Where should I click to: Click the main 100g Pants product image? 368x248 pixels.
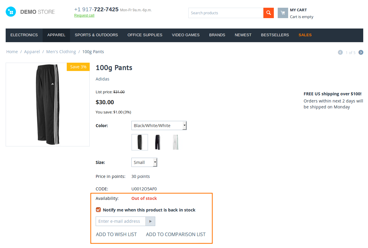point(48,105)
